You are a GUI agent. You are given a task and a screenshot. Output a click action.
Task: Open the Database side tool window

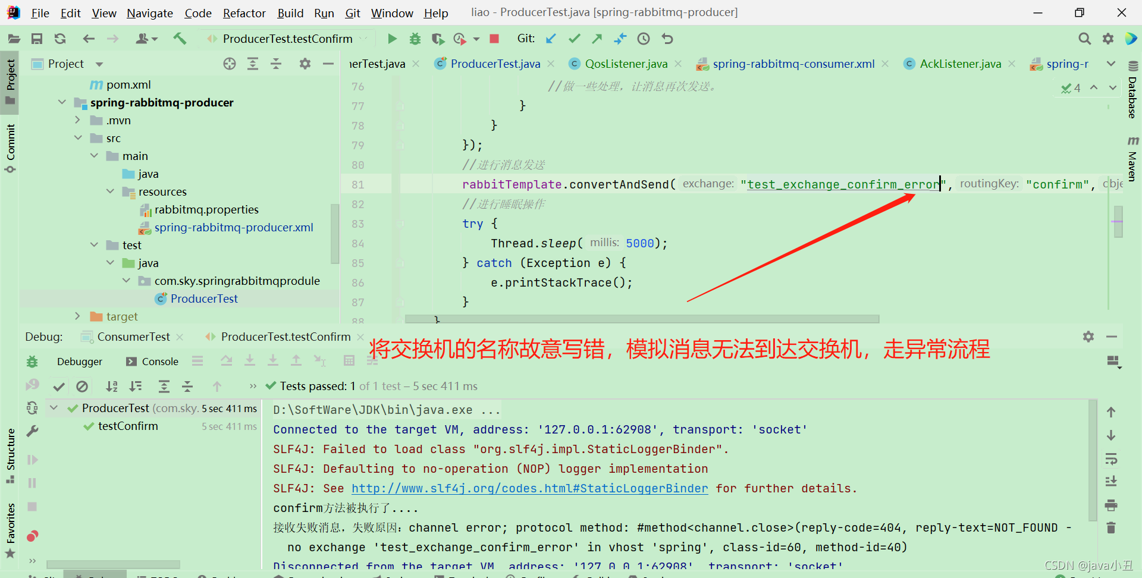tap(1132, 90)
